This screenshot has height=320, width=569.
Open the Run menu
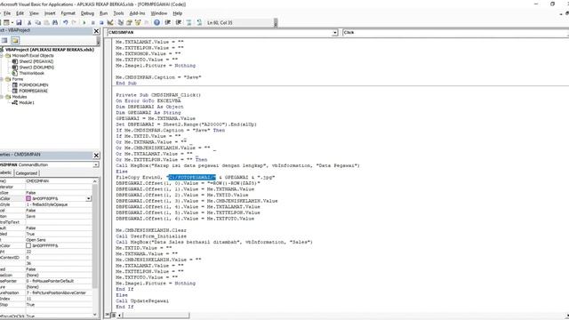coord(104,13)
